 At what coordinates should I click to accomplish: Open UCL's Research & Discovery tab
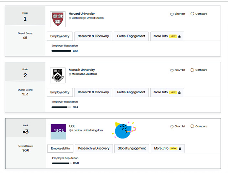[x=94, y=148]
